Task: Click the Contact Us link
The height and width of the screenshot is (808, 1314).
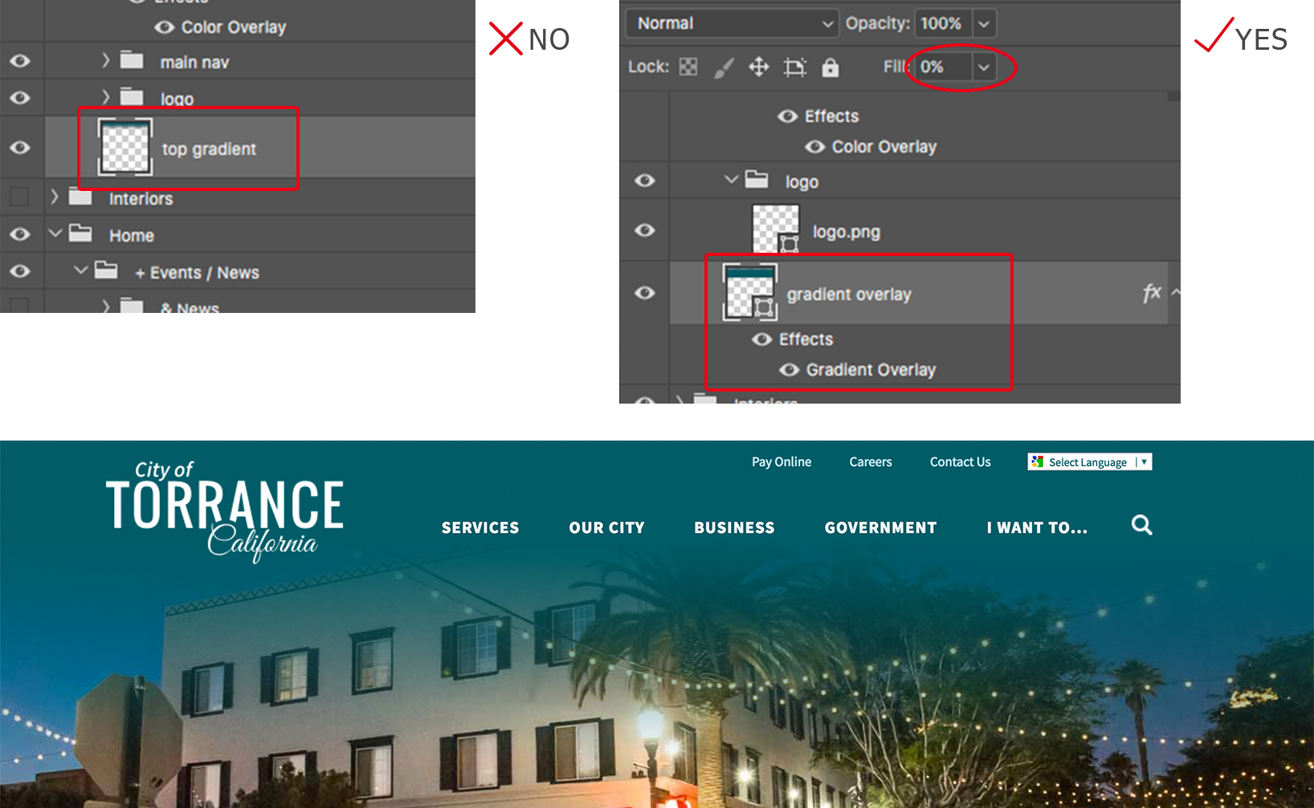Action: 961,462
